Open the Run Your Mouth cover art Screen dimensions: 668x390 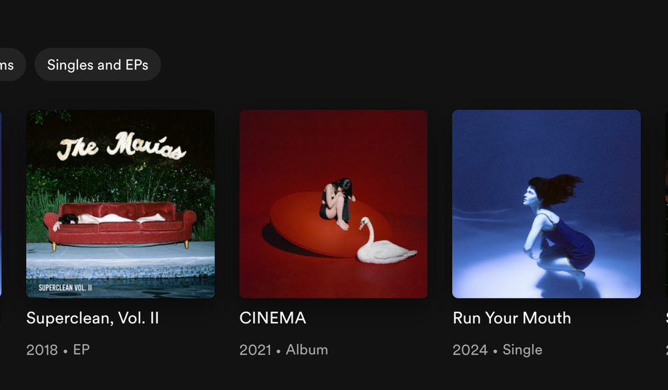tap(546, 204)
